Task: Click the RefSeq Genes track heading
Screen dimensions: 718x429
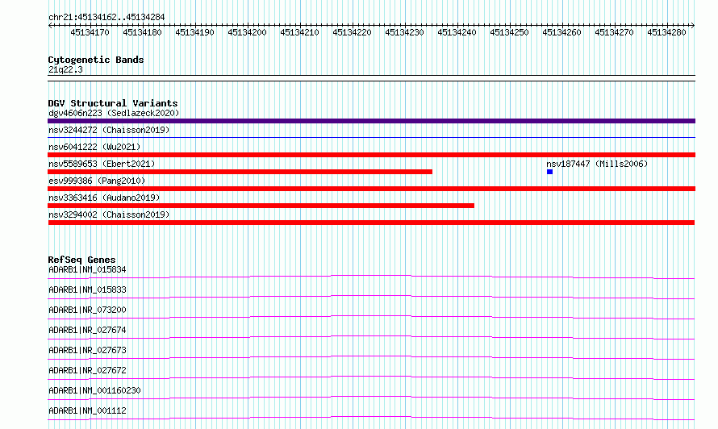Action: (x=81, y=260)
